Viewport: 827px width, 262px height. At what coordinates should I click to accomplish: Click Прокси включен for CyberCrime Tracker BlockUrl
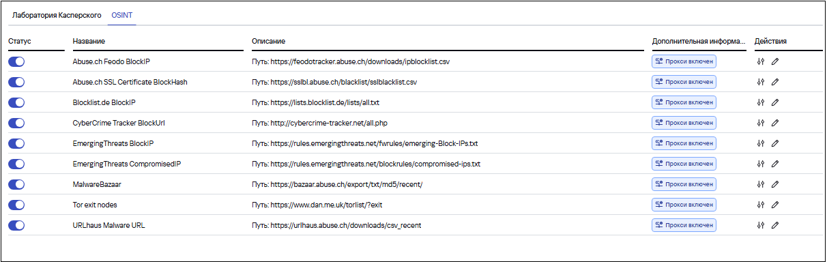[x=684, y=123]
